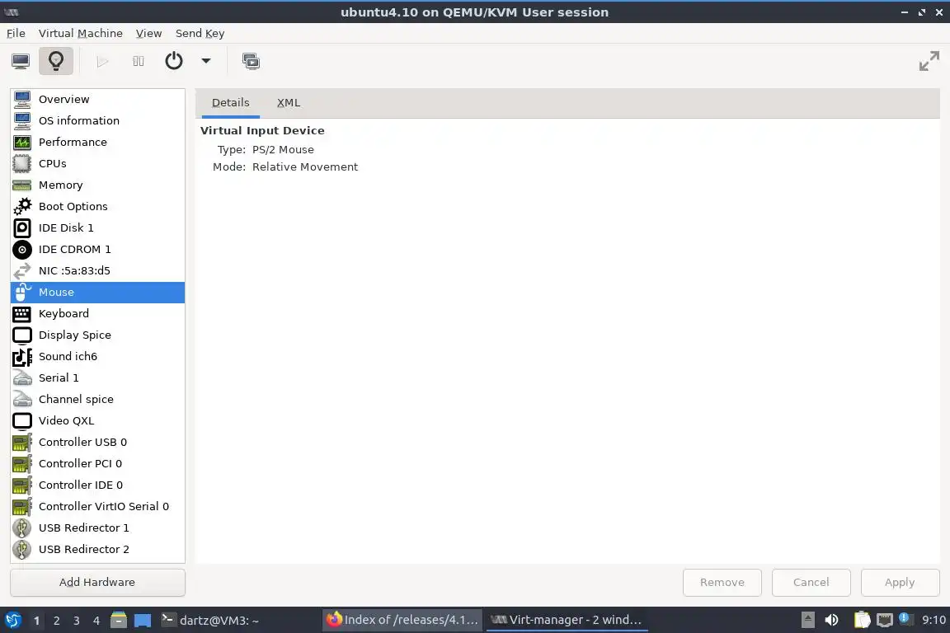Click the Sound ich6 icon
Viewport: 950px width, 633px height.
[x=21, y=357]
